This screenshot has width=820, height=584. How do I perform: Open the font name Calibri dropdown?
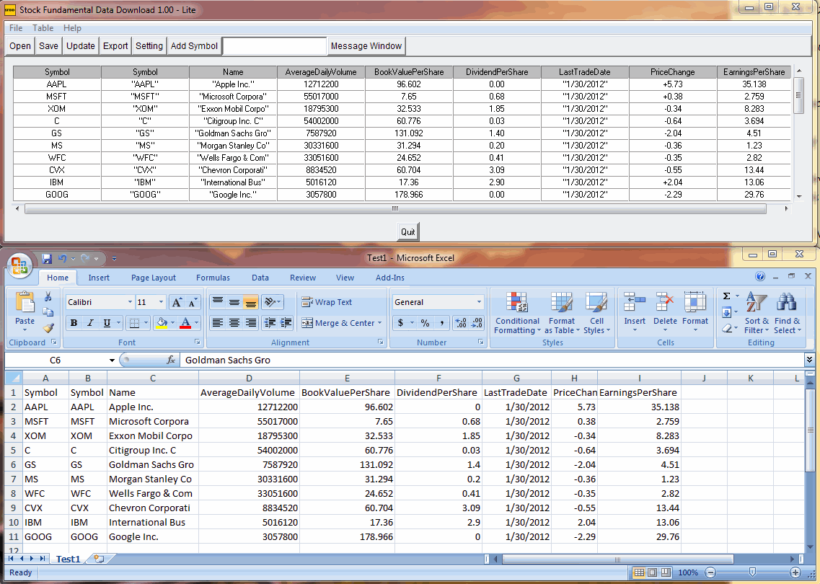pyautogui.click(x=130, y=302)
